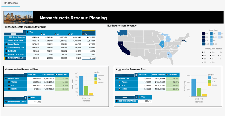The height and width of the screenshot is (116, 226).
Task: Click the Phones legend swatch in Conservative chart
Action: [96, 76]
